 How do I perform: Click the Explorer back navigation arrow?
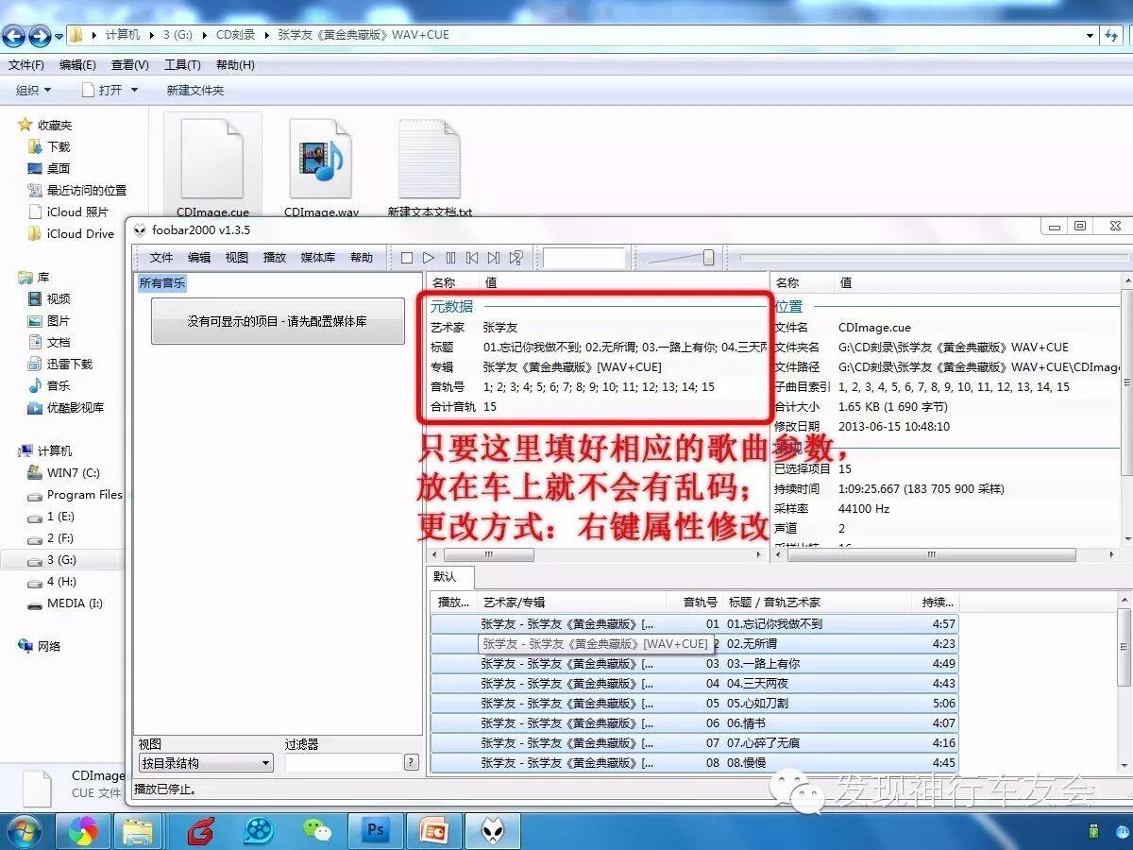[x=14, y=36]
